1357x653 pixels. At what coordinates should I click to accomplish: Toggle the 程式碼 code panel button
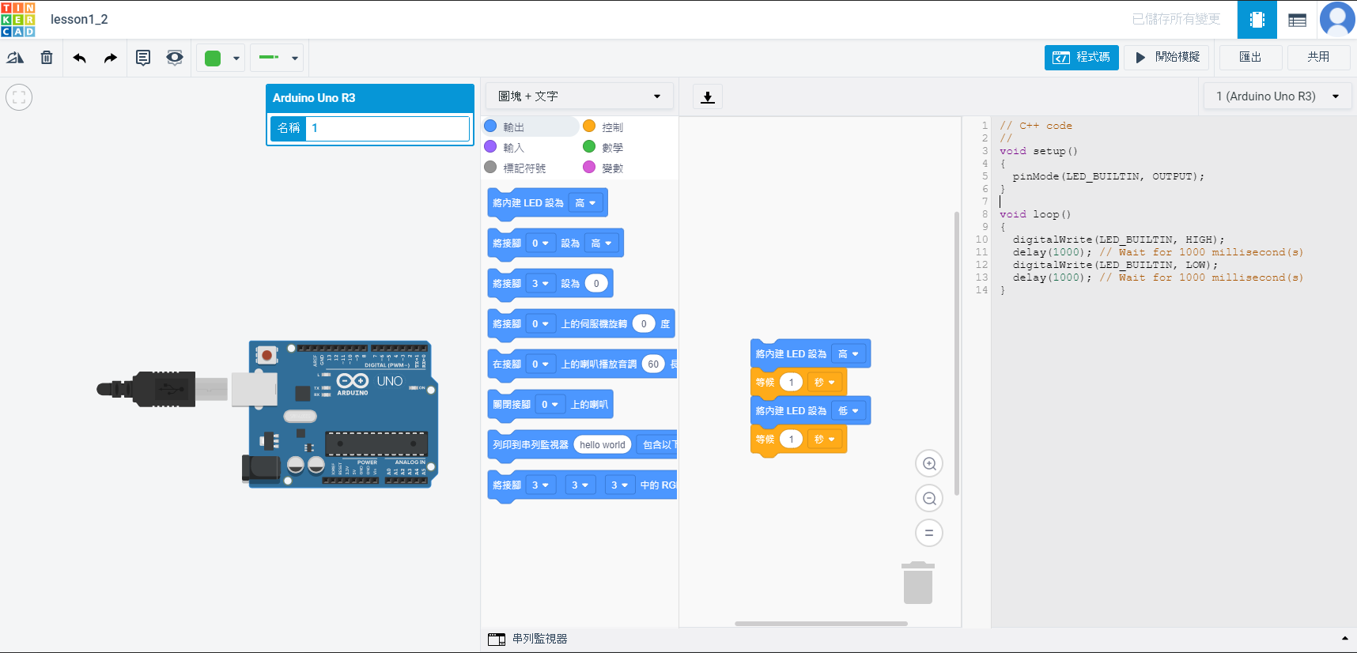(1082, 58)
